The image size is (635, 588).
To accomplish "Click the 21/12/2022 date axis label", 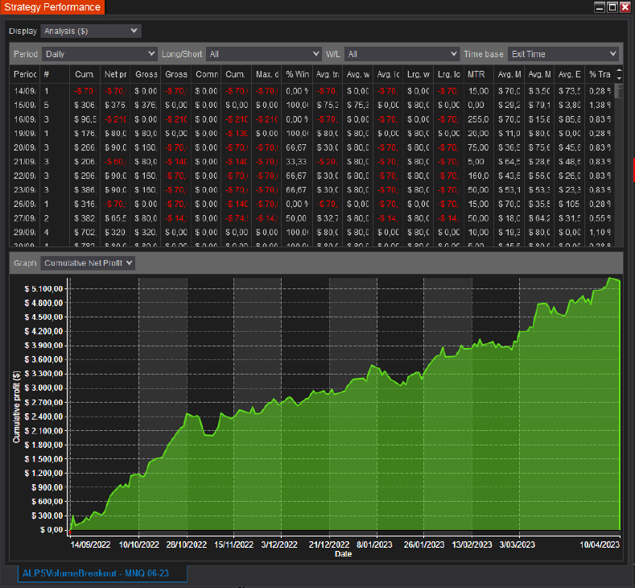I will coord(329,545).
